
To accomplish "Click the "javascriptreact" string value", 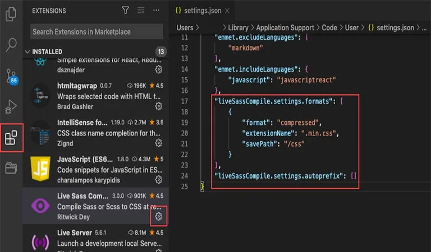I will click(x=306, y=80).
